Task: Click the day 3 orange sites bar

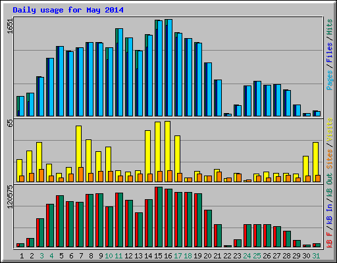Action: pos(41,176)
